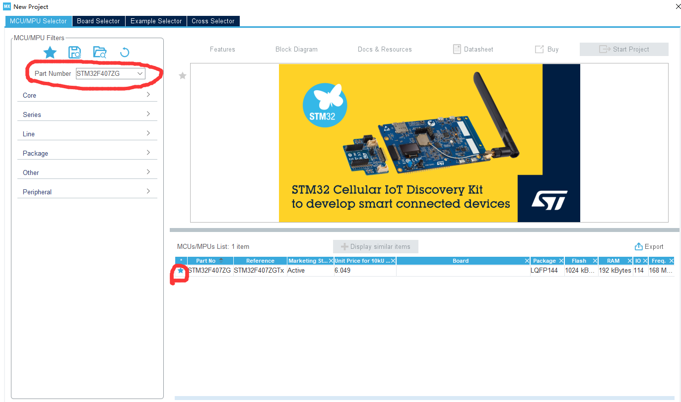Click the load saved search icon
This screenshot has height=402, width=681.
point(100,52)
